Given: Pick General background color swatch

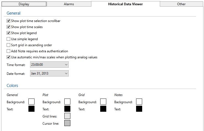Looking at the screenshot, I should pos(31,102).
